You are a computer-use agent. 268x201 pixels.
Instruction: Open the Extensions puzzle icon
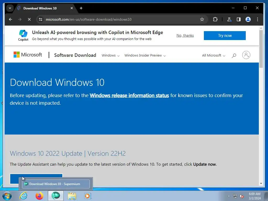(215, 19)
